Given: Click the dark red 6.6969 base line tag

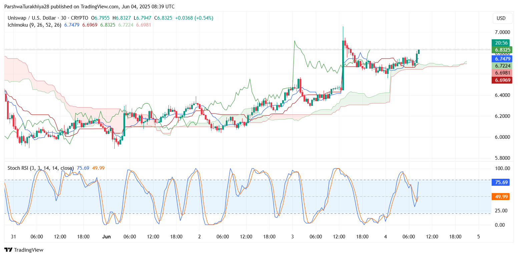Looking at the screenshot, I should (x=501, y=80).
